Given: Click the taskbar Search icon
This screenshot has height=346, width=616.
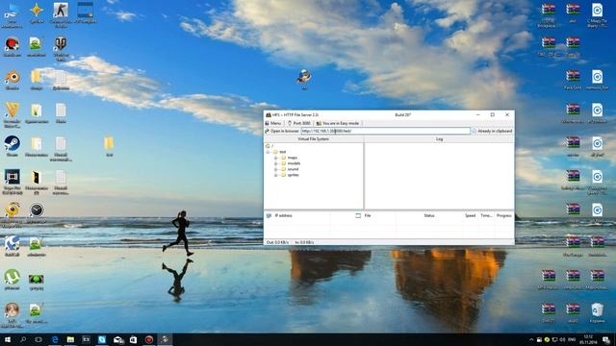Looking at the screenshot, I should click(x=23, y=339).
